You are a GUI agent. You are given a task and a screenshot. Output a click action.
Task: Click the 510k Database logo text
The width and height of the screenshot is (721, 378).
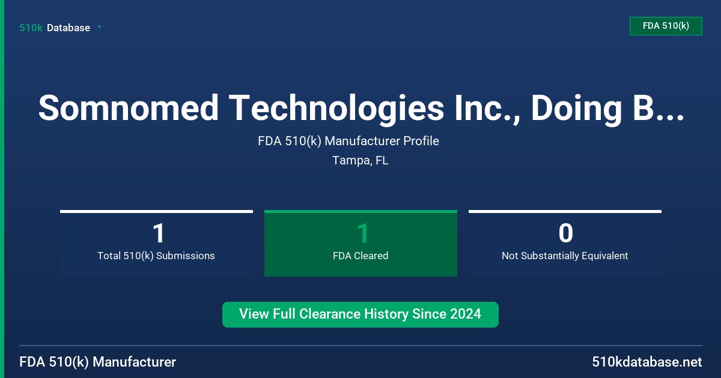click(x=55, y=28)
